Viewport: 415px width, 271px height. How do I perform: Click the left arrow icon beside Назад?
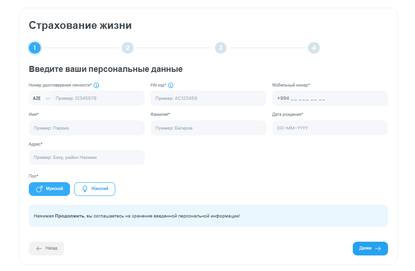point(39,248)
